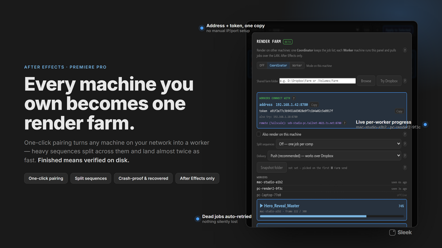Image resolution: width=442 pixels, height=248 pixels.
Task: Open the Delivery dropdown
Action: (334, 156)
